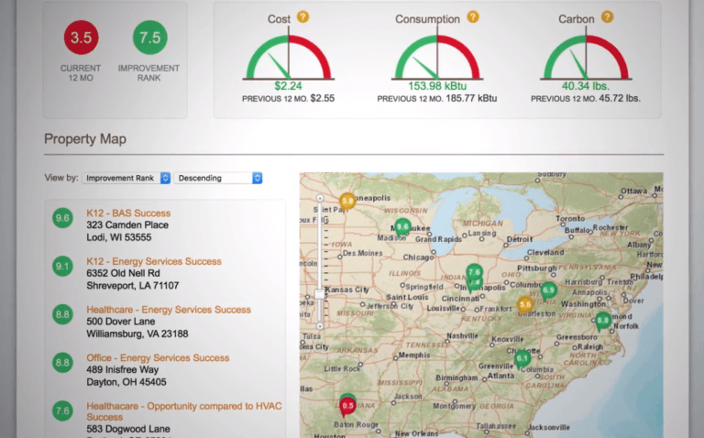This screenshot has width=704, height=438.
Task: Select the 8.8 badge beside Office - Energy Services
Action: click(x=62, y=363)
